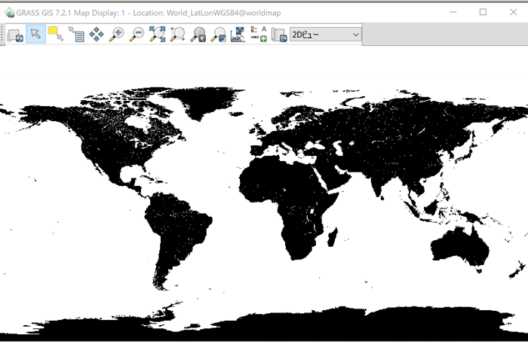528x344 pixels.
Task: Maximize the Map Display window
Action: [x=483, y=12]
